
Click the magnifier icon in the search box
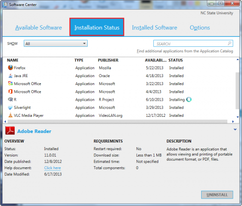click(x=229, y=43)
